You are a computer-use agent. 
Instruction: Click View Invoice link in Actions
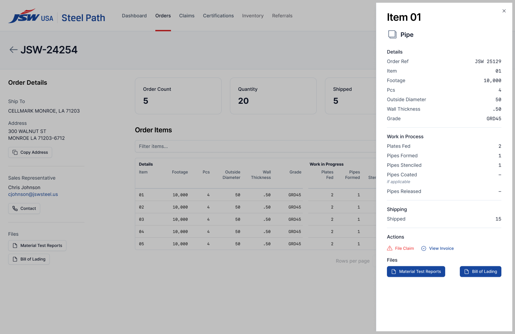pos(438,248)
